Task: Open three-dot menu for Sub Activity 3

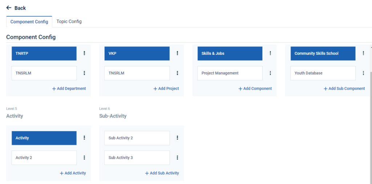Action: (x=177, y=158)
